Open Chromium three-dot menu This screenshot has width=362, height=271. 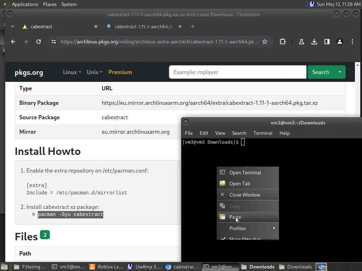(352, 42)
